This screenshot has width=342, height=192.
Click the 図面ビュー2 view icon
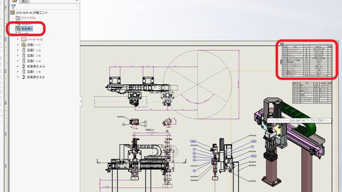[x=24, y=50]
